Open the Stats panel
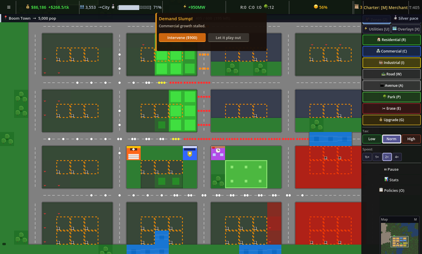Screen dimensions: 422x254 (391, 180)
